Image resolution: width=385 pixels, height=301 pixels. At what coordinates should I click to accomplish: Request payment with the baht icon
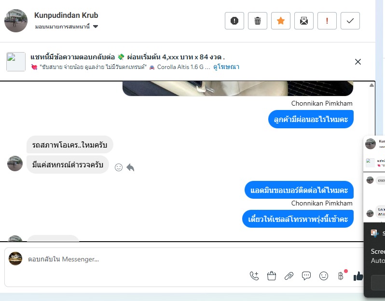341,276
